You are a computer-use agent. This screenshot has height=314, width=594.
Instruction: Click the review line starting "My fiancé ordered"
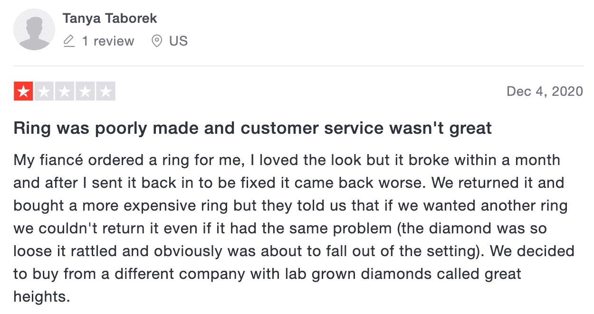tap(287, 160)
